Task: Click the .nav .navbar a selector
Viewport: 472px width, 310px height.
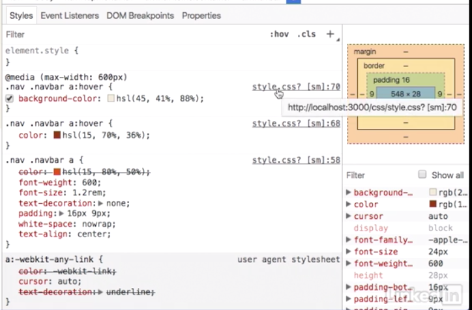Action: [x=40, y=160]
